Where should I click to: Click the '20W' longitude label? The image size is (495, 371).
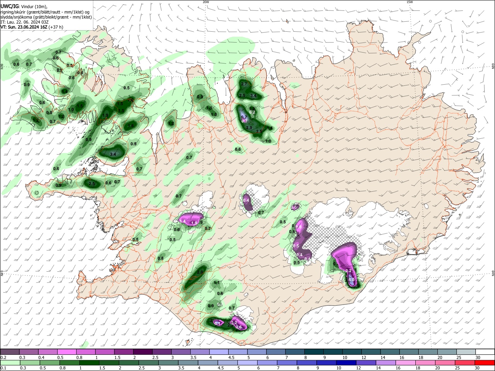(x=206, y=2)
